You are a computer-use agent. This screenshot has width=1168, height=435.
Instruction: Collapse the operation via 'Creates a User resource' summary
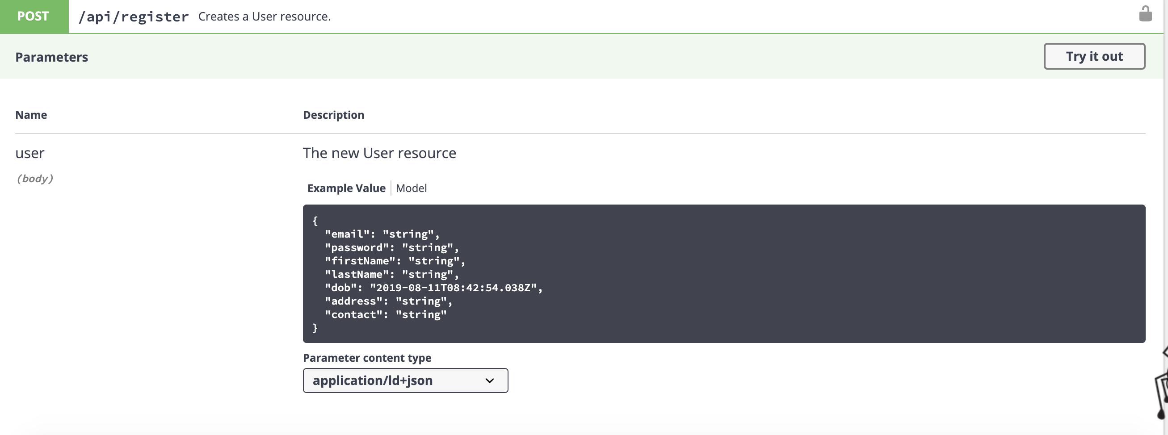tap(265, 17)
